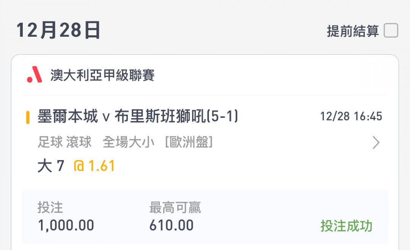Viewport: 410px width, 250px height.
Task: Click the 最高可贏 label in summary box
Action: (175, 208)
